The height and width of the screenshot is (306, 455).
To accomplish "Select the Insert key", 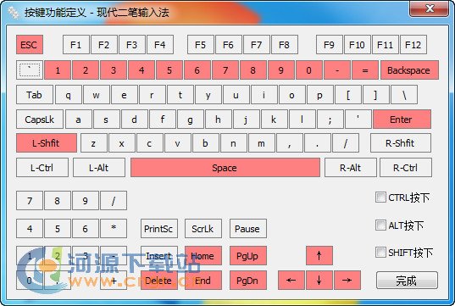I will coord(159,255).
